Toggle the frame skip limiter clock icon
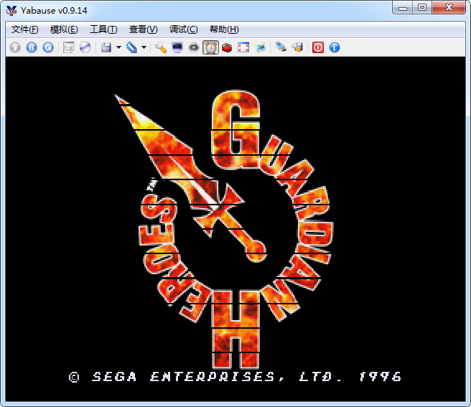 211,47
